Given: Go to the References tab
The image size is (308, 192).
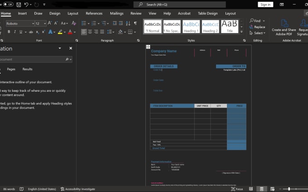Looking at the screenshot, I should pos(94,13).
